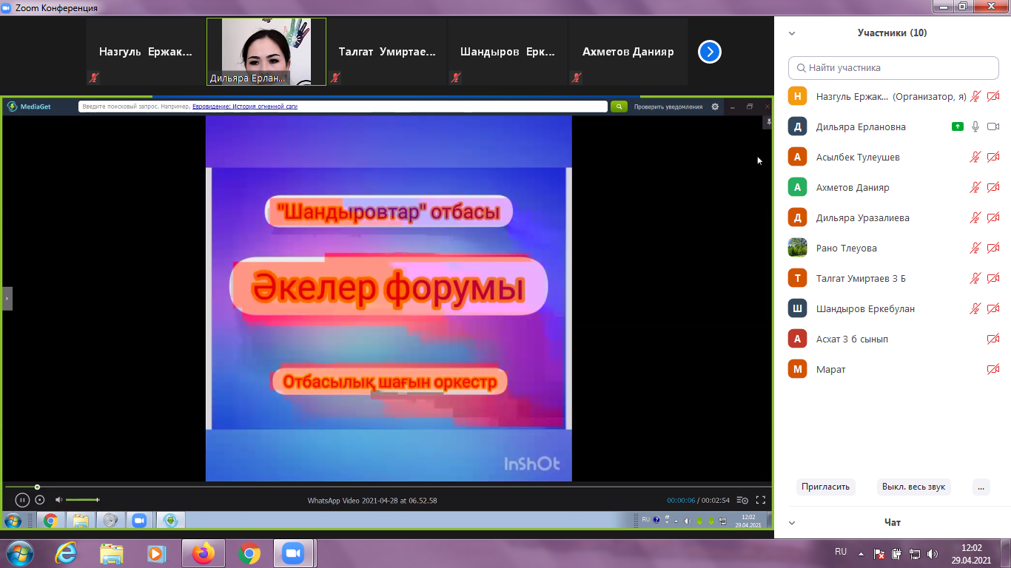Click the Проверить уведомления link in MediaGet
The image size is (1011, 568).
(668, 106)
